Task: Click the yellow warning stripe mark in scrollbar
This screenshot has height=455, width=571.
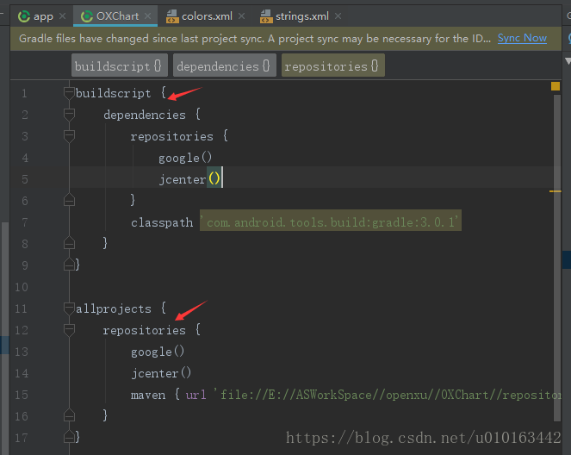Action: coord(555,191)
